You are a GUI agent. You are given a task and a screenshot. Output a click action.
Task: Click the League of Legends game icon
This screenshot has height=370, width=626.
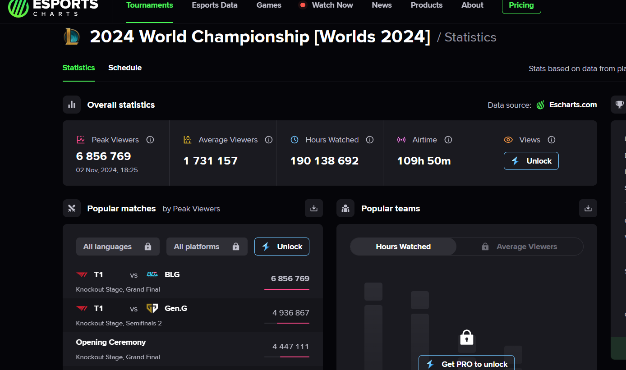tap(72, 37)
